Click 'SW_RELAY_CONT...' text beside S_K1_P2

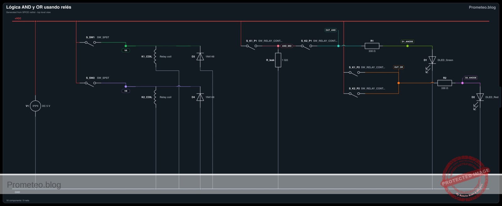(373, 67)
